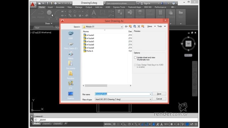Open the History location in the Places sidebar
This screenshot has height=128, width=228.
71,55
